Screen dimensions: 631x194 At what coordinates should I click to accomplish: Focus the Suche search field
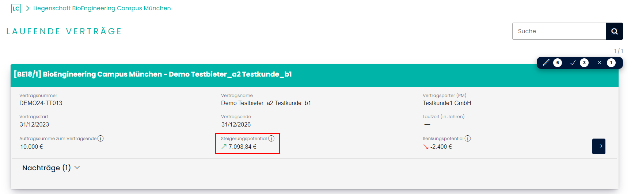point(559,31)
